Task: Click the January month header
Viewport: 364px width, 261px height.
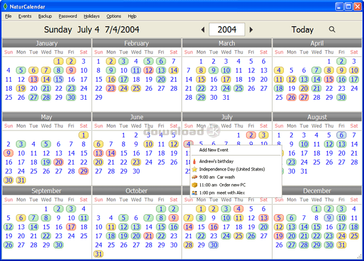Action: (x=47, y=43)
